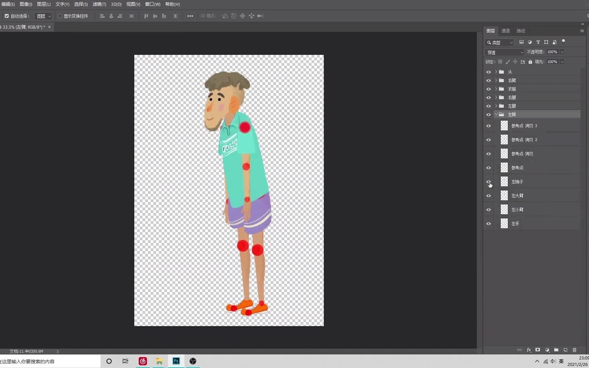Hide the 右臂 layer group
Screen dimensions: 589x368
tap(488, 80)
